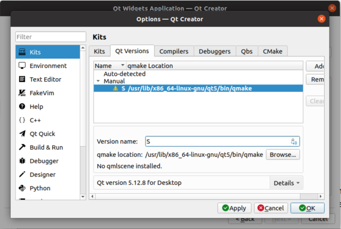The image size is (341, 229).
Task: Select the Auto-detected tree group
Action: [124, 74]
